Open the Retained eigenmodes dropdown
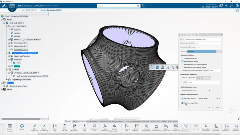Viewport: 240px width, 135px height. tap(203, 78)
